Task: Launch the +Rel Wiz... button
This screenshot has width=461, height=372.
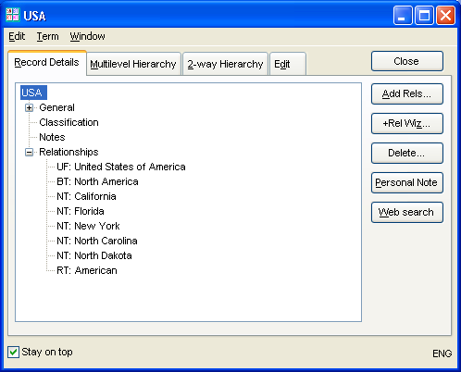Action: pos(407,123)
